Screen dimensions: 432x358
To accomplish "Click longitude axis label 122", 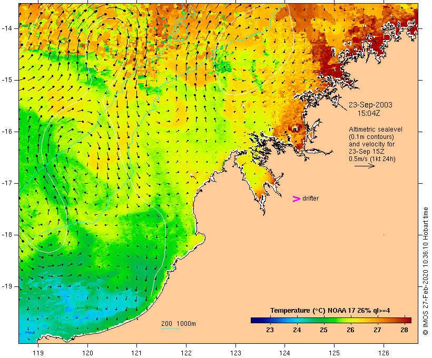I will point(186,353).
